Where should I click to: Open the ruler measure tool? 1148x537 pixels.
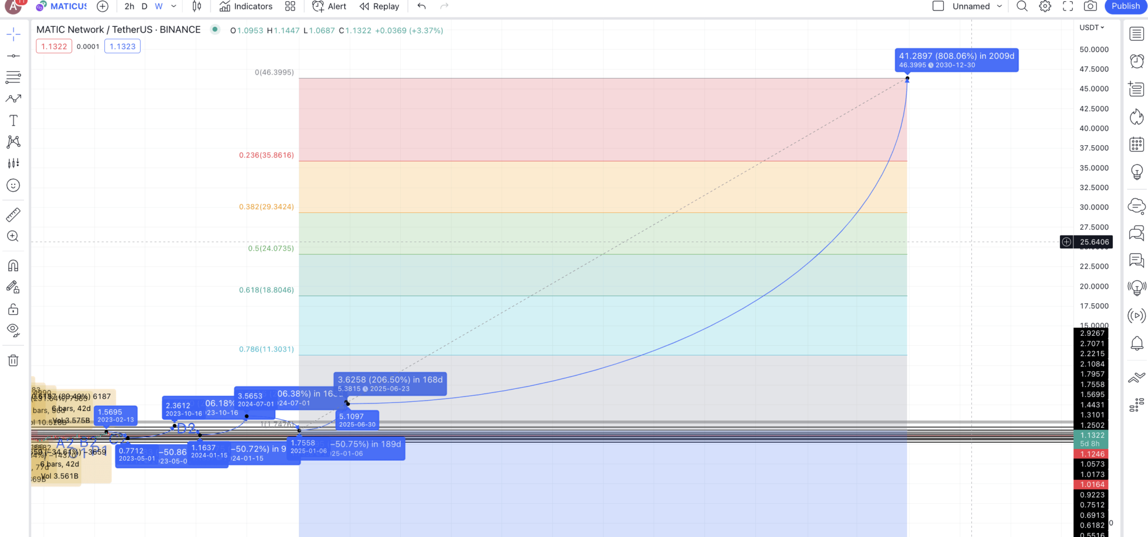click(x=13, y=215)
